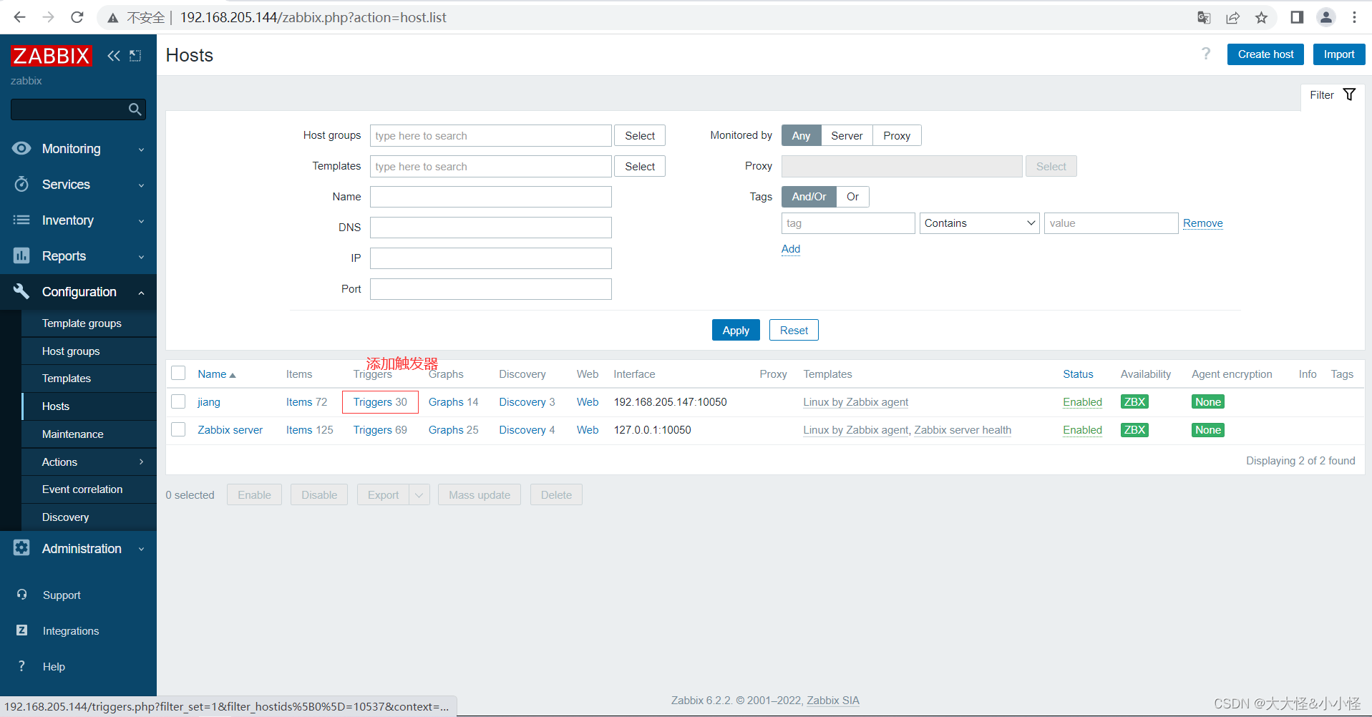This screenshot has height=717, width=1372.
Task: Click the browser forward arrow
Action: point(49,17)
